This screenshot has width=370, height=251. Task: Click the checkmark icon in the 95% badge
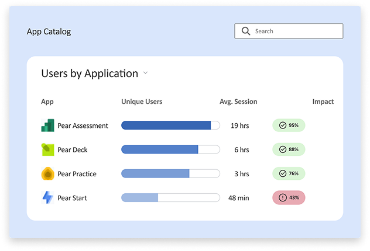[283, 125]
